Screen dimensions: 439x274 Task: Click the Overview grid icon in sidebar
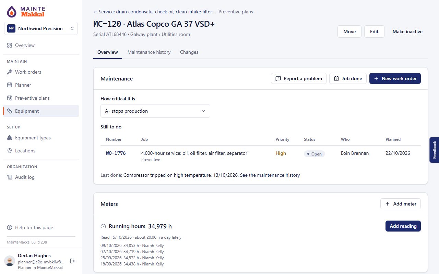(x=10, y=45)
